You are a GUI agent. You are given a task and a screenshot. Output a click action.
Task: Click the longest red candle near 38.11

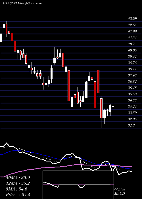[x=69, y=86]
